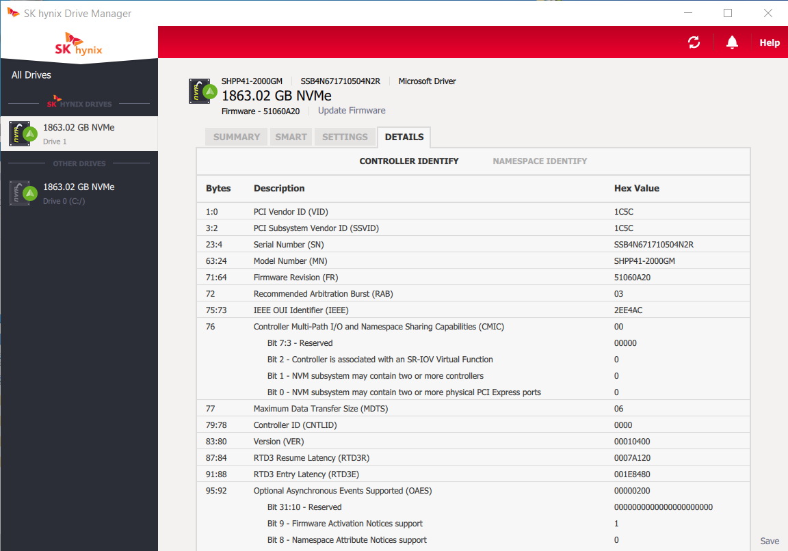Click the Update Firmware link
This screenshot has width=788, height=551.
point(352,111)
